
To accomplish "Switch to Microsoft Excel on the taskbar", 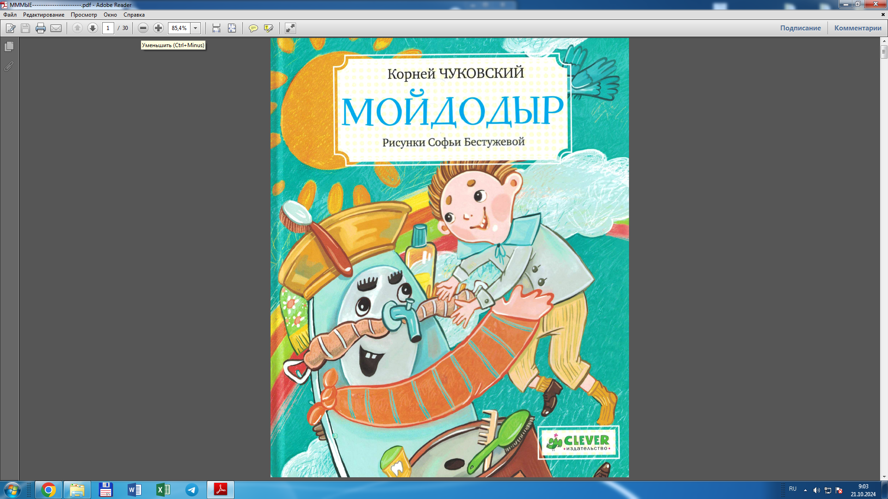I will click(163, 490).
